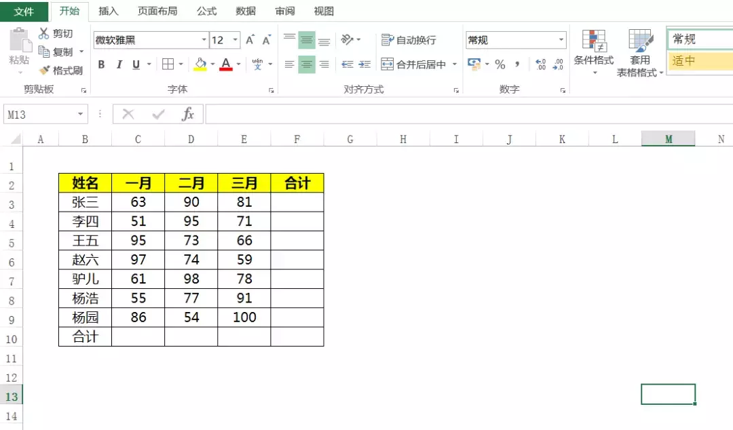Click inside the formula bar

point(469,114)
